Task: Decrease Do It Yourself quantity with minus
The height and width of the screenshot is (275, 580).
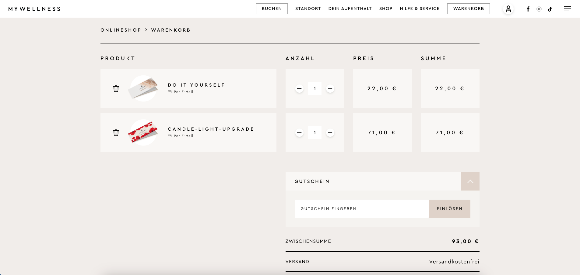Action: point(299,88)
